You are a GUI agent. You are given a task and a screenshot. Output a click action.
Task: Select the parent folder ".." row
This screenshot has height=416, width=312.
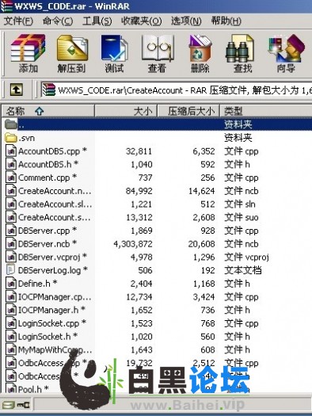(x=158, y=124)
